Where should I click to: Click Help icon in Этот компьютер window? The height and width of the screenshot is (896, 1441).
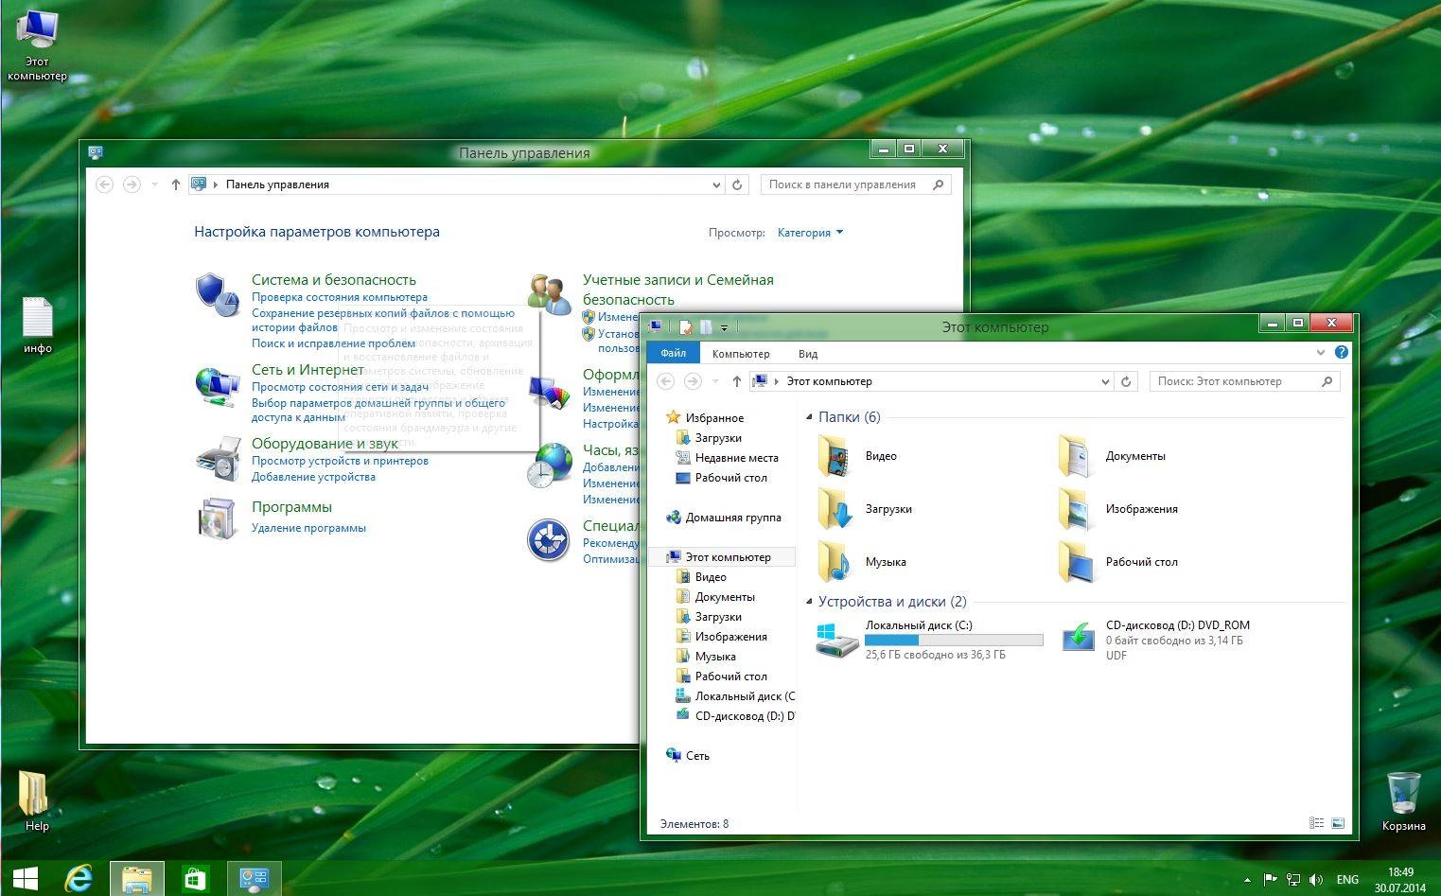click(x=1341, y=352)
